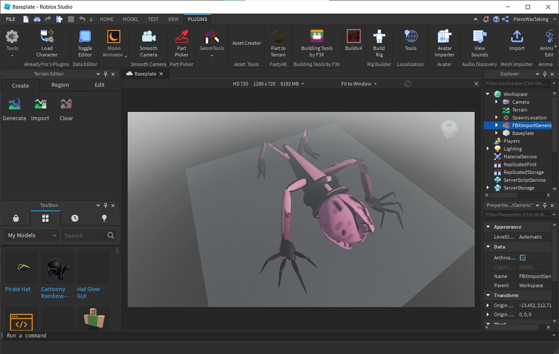Pin the Explorer panel

545,74
